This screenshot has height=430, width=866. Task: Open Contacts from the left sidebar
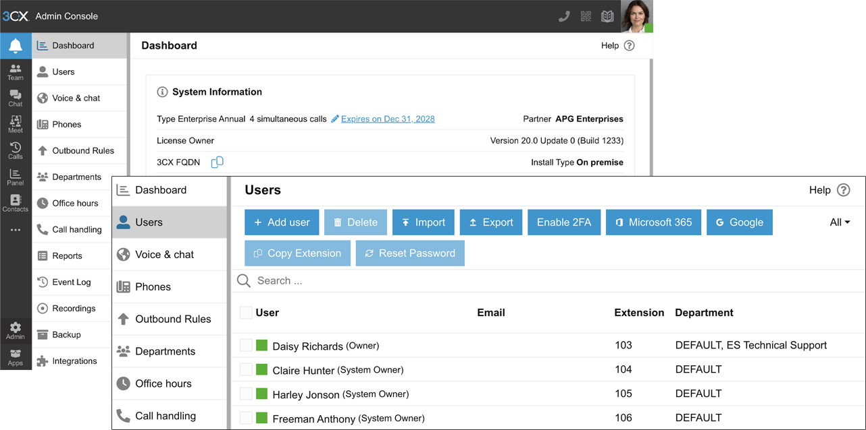15,203
